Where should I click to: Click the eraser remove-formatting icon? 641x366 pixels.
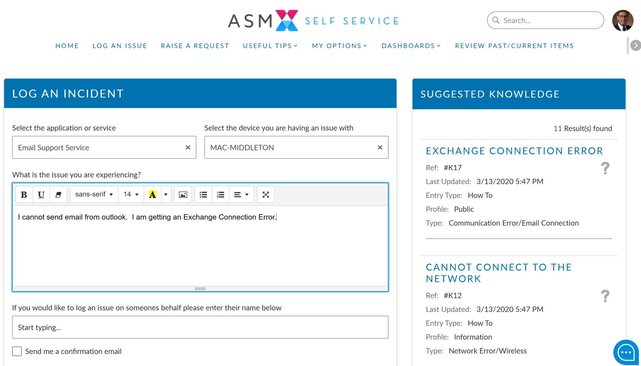(x=58, y=194)
